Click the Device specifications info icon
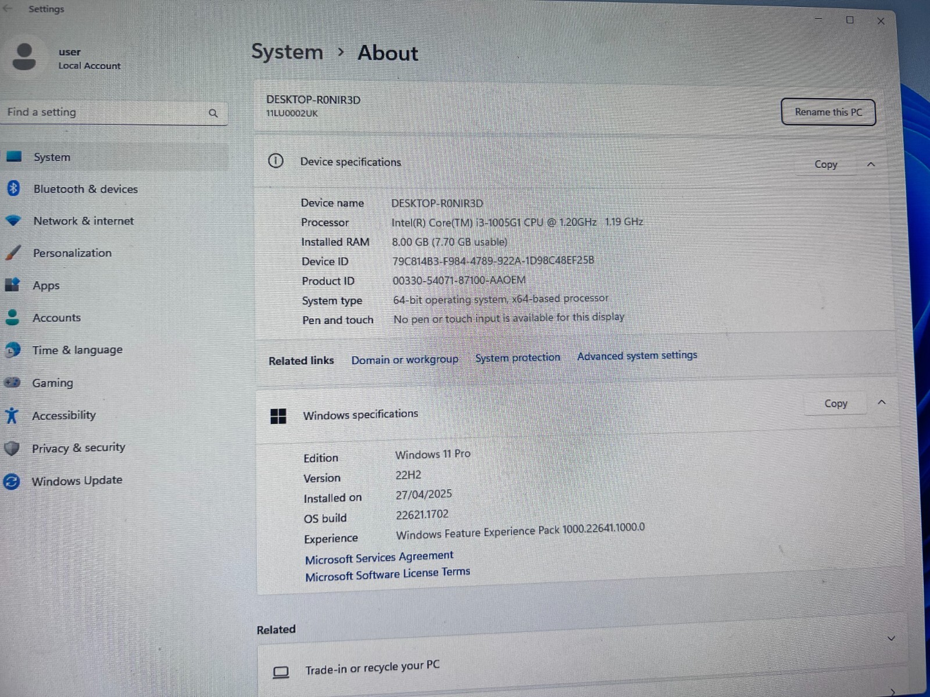 point(276,161)
